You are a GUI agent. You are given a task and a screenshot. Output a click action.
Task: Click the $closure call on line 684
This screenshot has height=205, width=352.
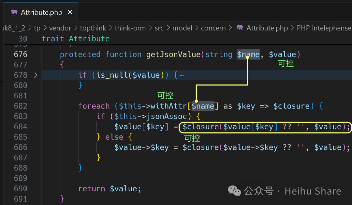[200, 127]
